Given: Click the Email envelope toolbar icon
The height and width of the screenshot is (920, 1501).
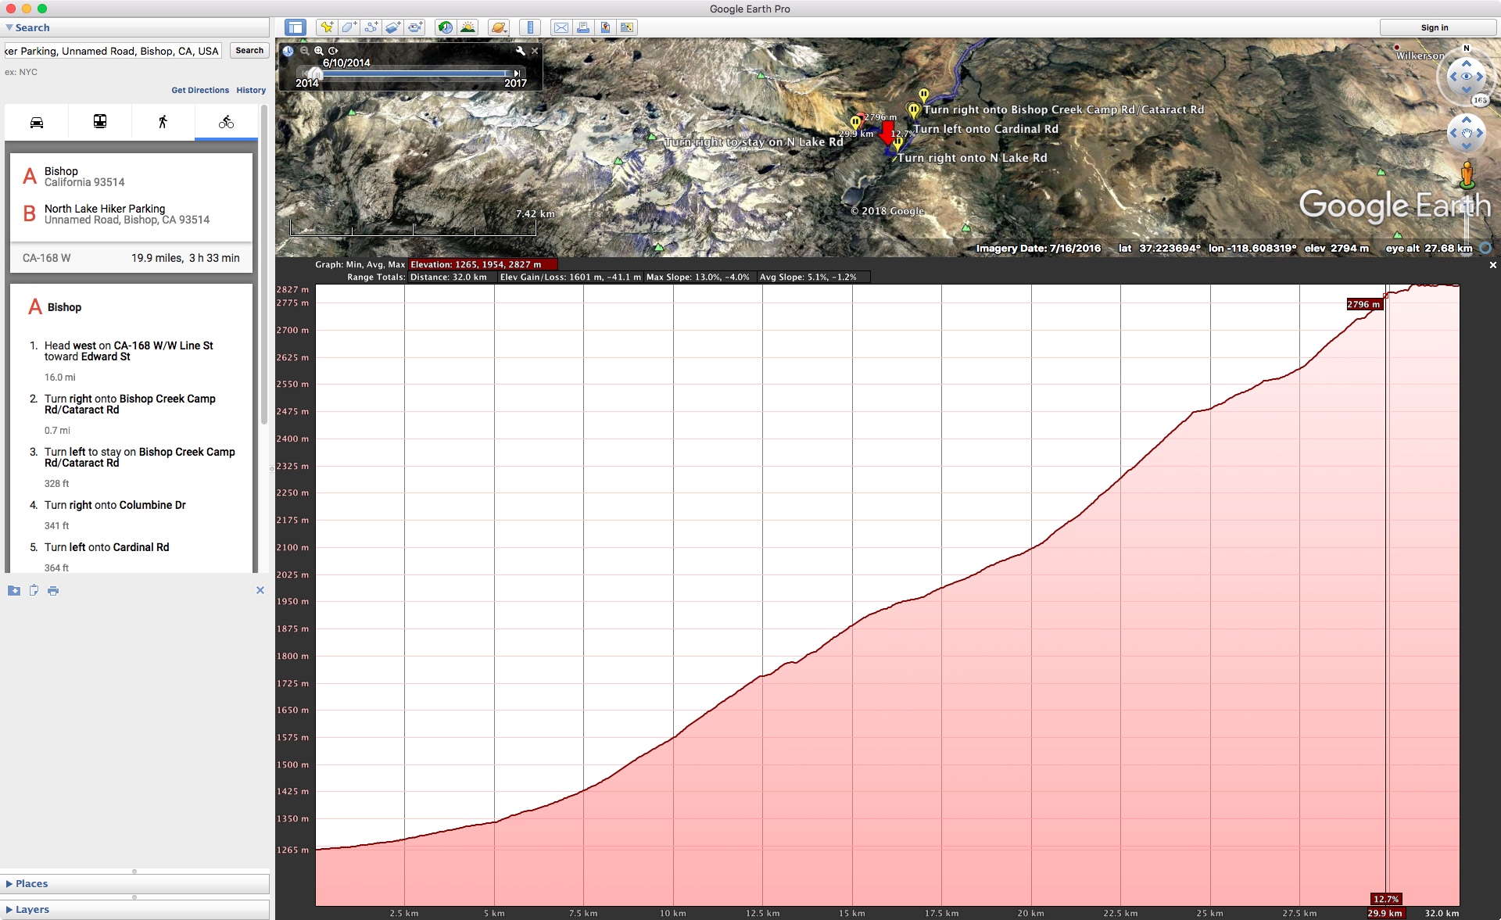Looking at the screenshot, I should click(561, 27).
